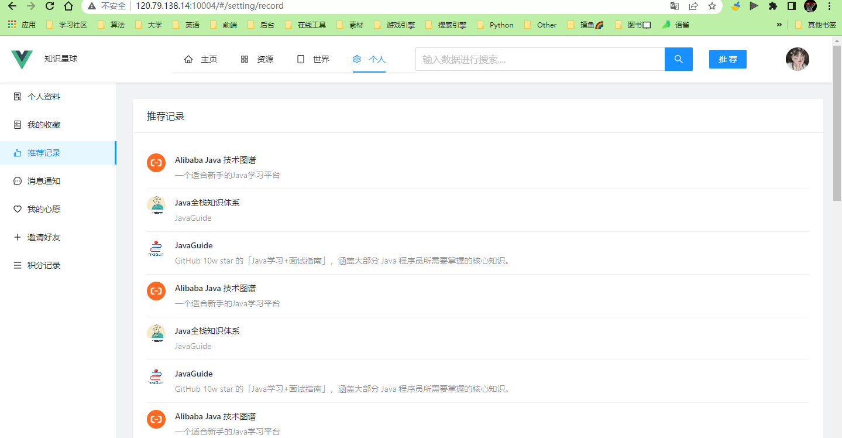Screen dimensions: 842x438
Task: Bookmark this page with star icon
Action: tap(712, 6)
